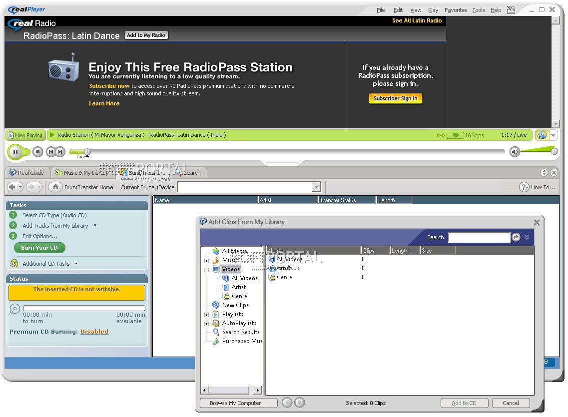Click the dialog preview play button
This screenshot has width=568, height=417.
pos(287,403)
